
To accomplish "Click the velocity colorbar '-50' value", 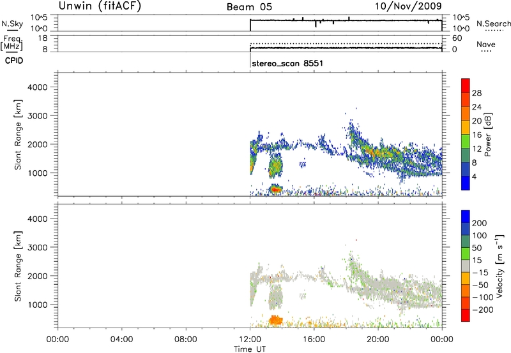I will click(480, 285).
